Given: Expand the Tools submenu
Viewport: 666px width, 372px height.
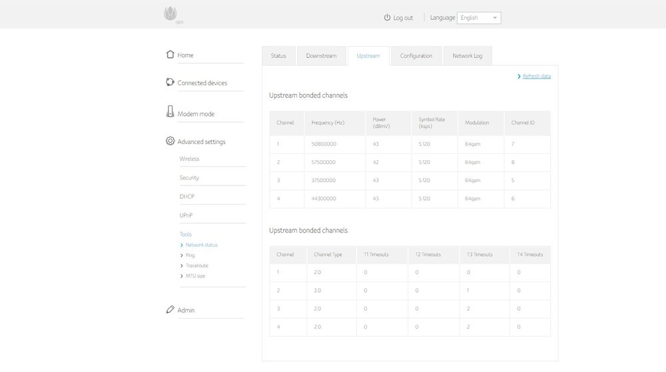Looking at the screenshot, I should coord(186,234).
